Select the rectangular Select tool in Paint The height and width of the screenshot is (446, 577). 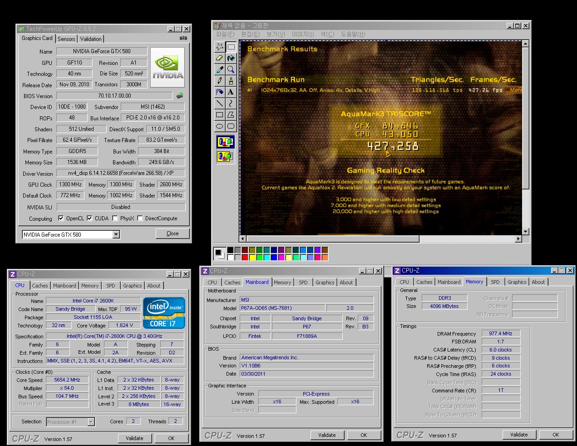pos(231,47)
